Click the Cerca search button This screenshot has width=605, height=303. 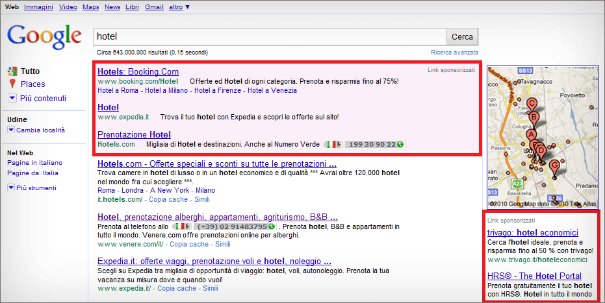coord(462,36)
